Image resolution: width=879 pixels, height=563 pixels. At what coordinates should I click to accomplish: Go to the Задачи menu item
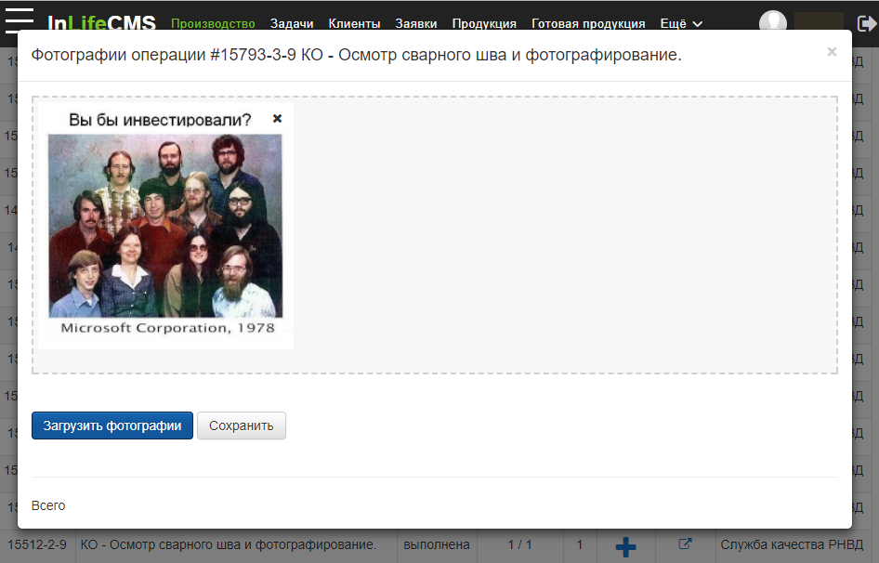[292, 24]
